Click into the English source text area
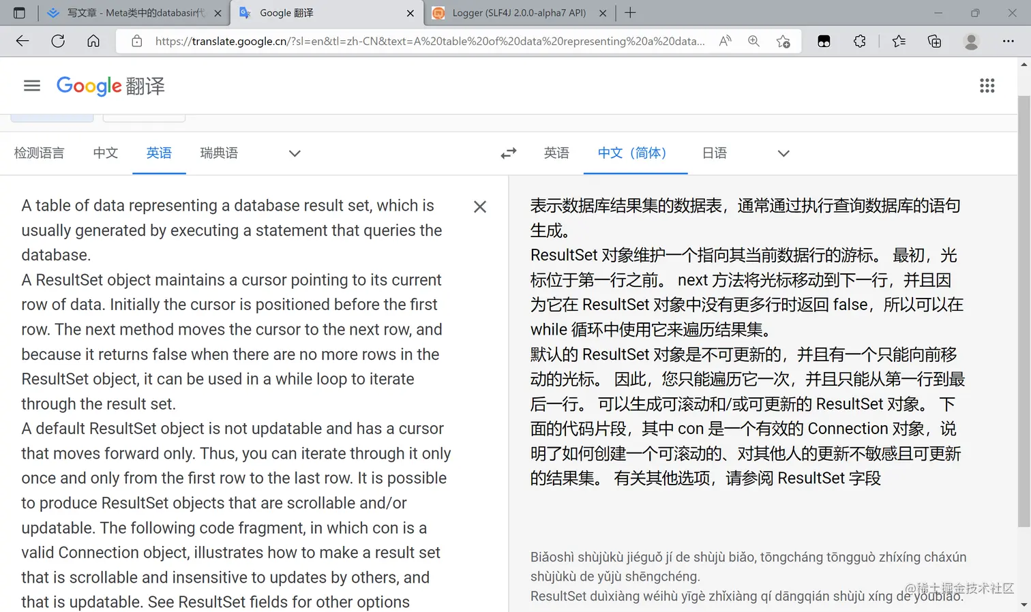This screenshot has width=1031, height=612. [236, 403]
